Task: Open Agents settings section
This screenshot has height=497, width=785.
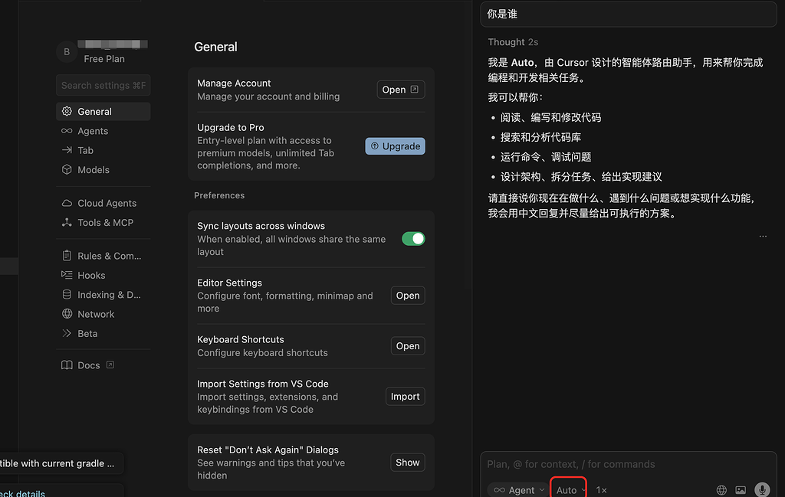Action: coord(103,131)
